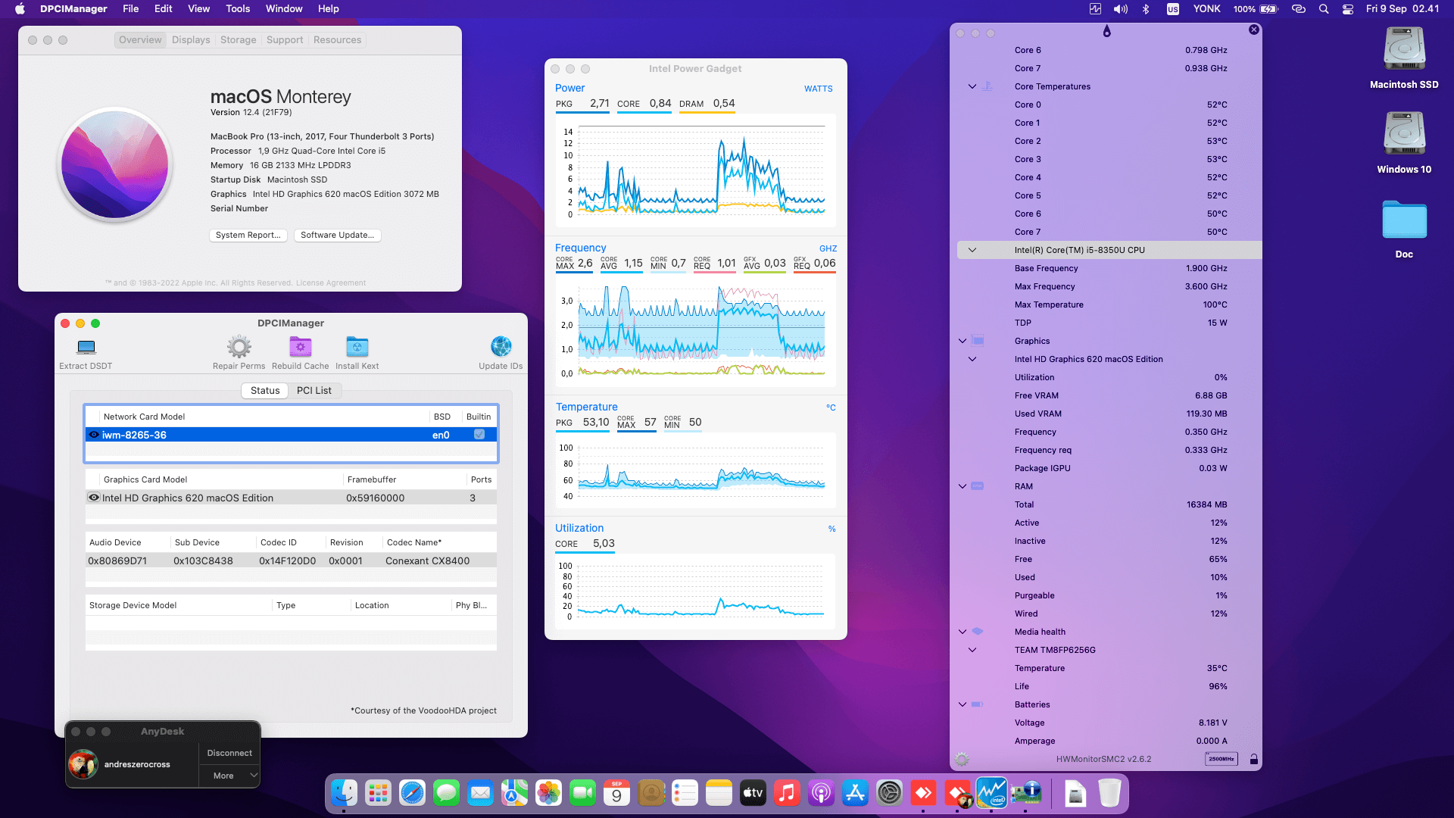Launch Safari from the Dock
The image size is (1454, 818).
(412, 793)
